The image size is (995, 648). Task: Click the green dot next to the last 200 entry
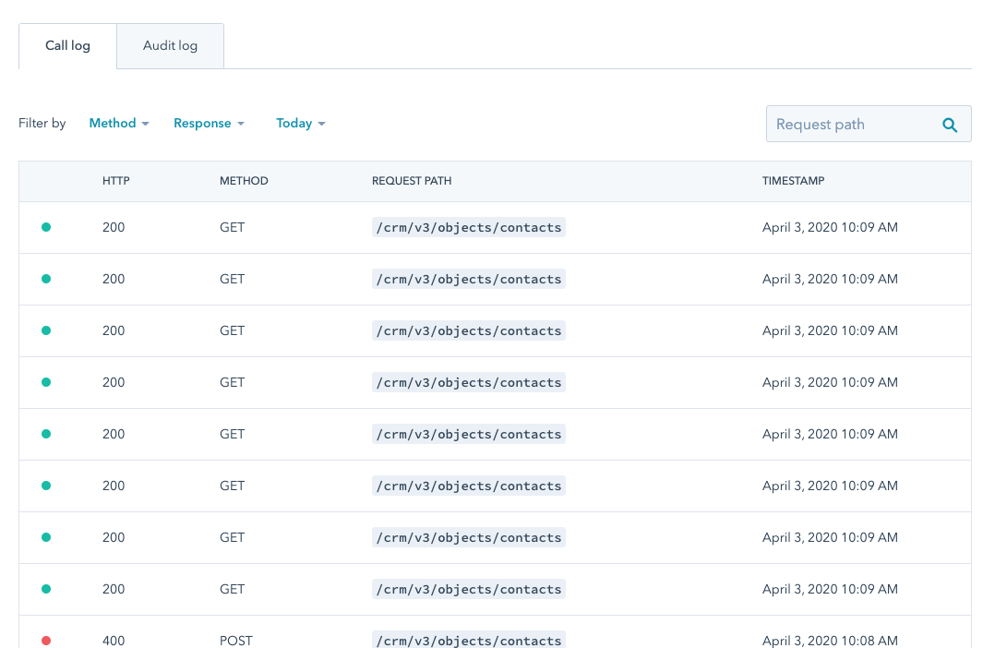[x=46, y=589]
